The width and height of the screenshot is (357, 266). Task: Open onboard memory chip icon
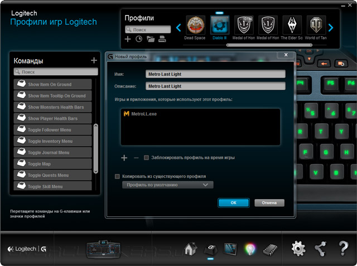tap(270, 249)
